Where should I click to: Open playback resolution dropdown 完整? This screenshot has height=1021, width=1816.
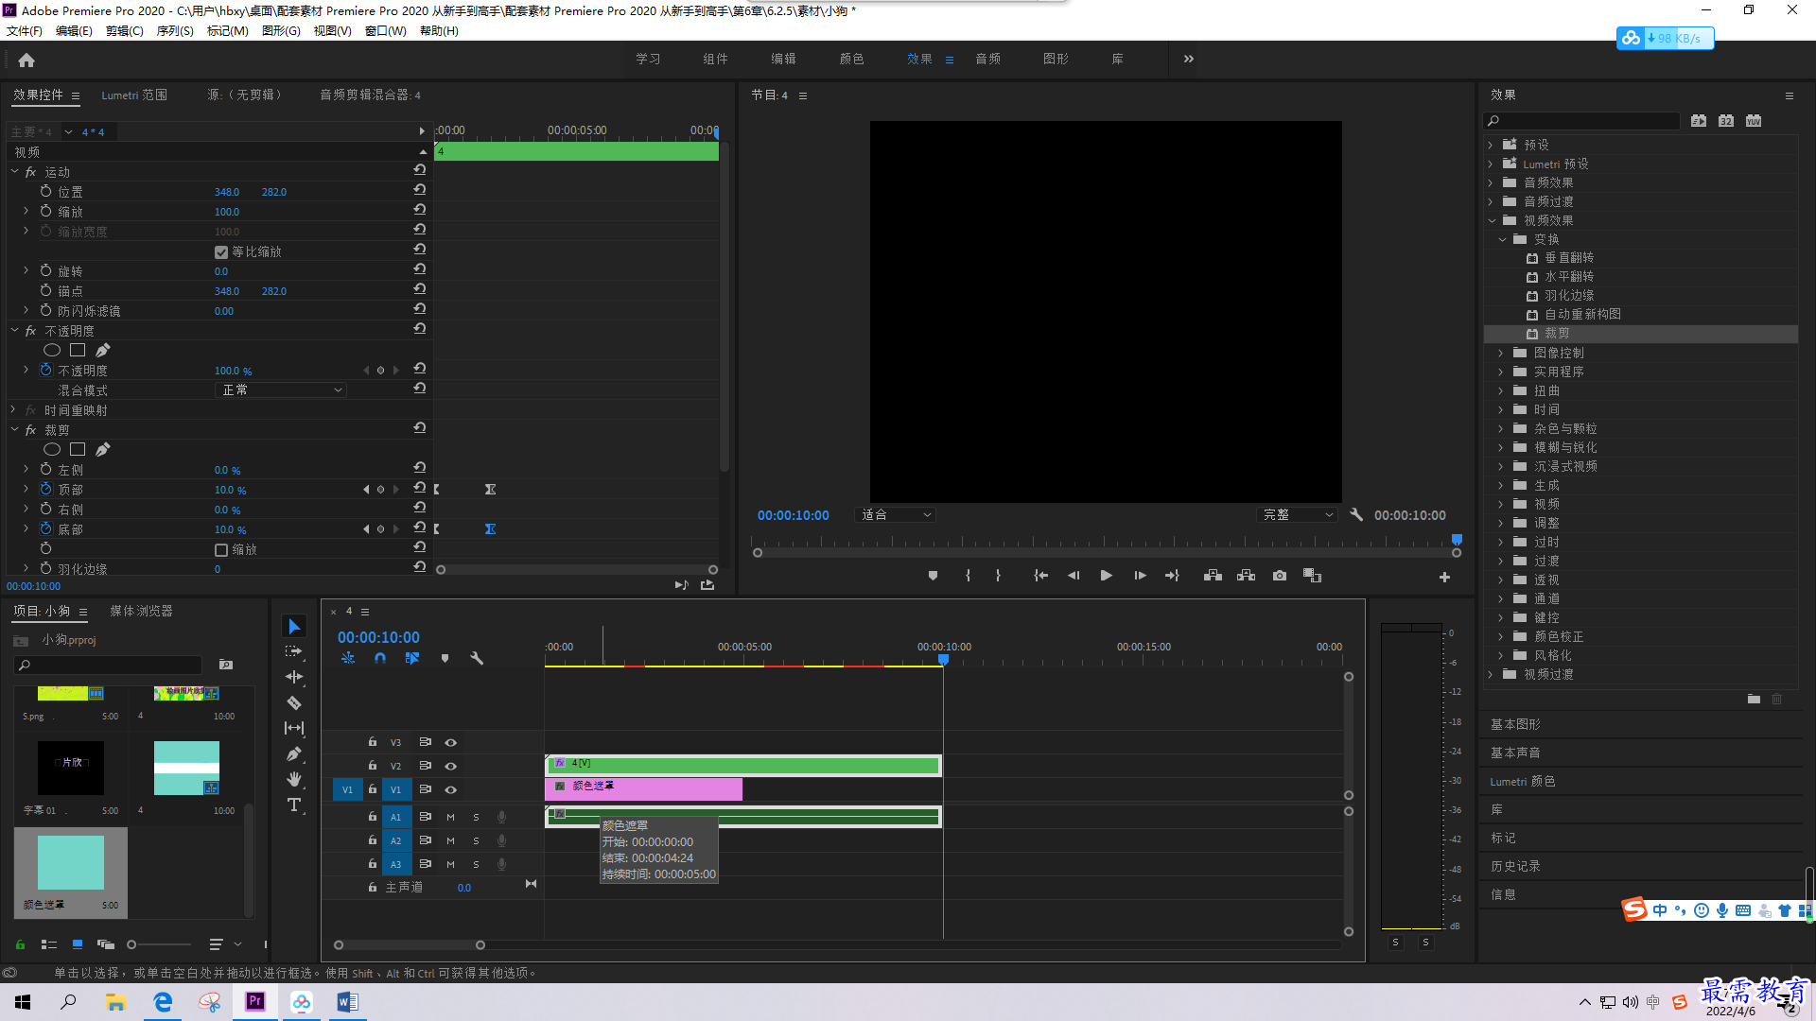click(x=1298, y=514)
